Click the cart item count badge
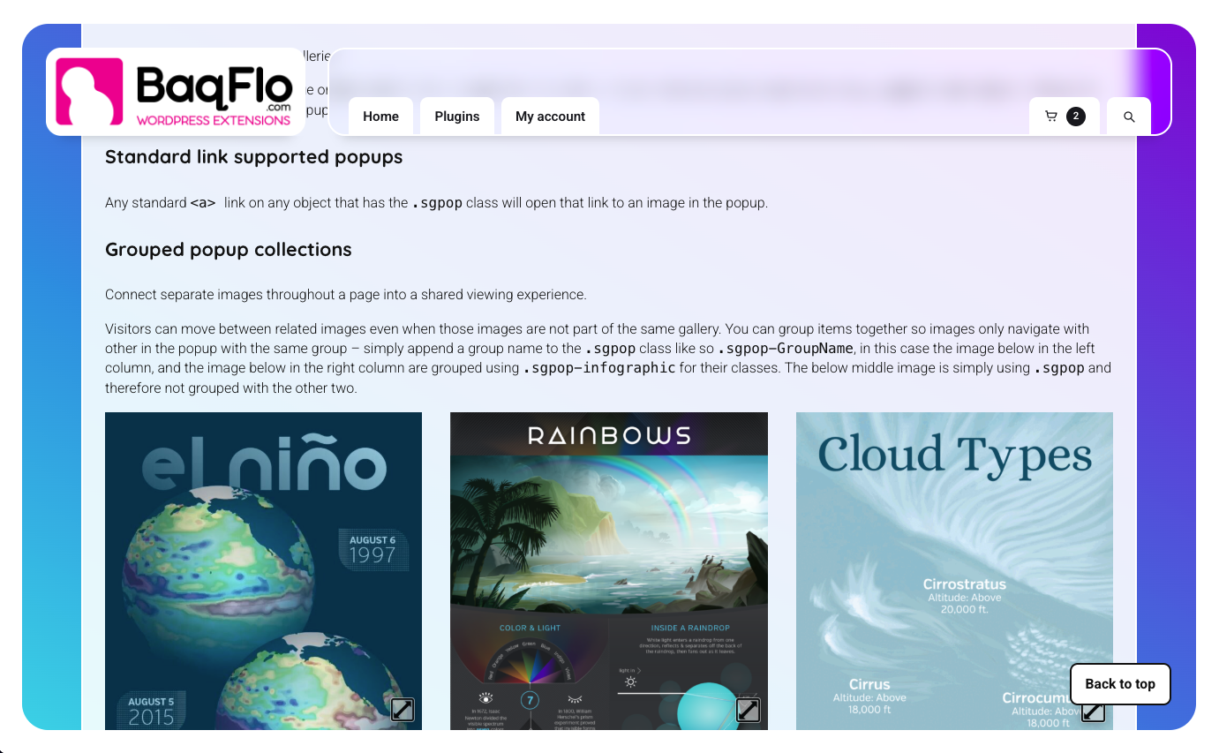 pyautogui.click(x=1075, y=117)
